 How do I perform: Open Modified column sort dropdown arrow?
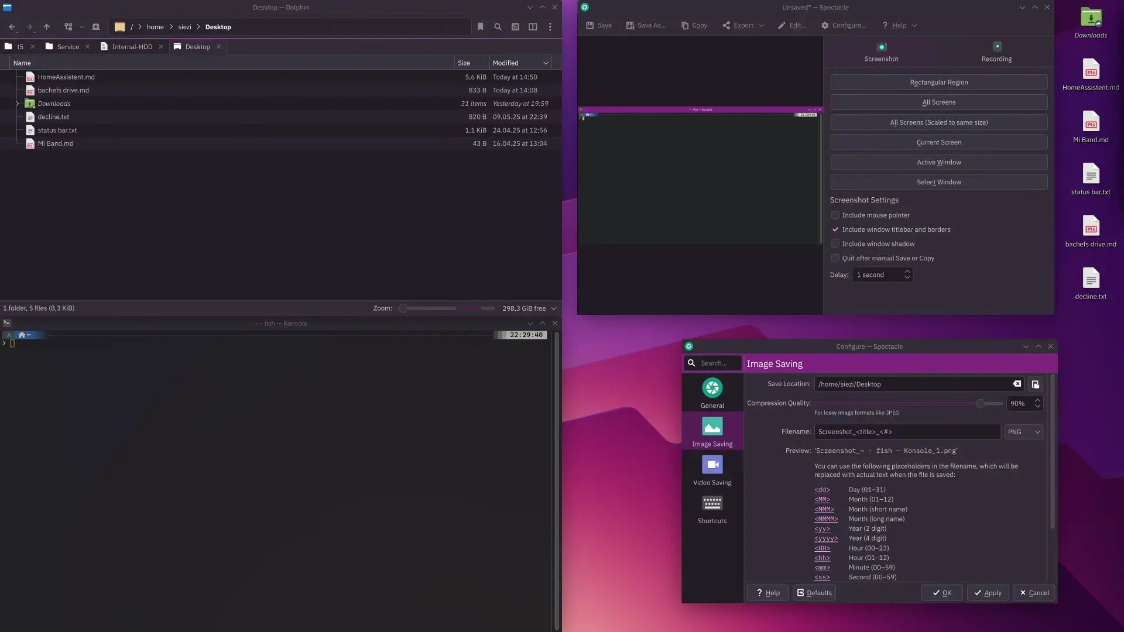tap(546, 63)
